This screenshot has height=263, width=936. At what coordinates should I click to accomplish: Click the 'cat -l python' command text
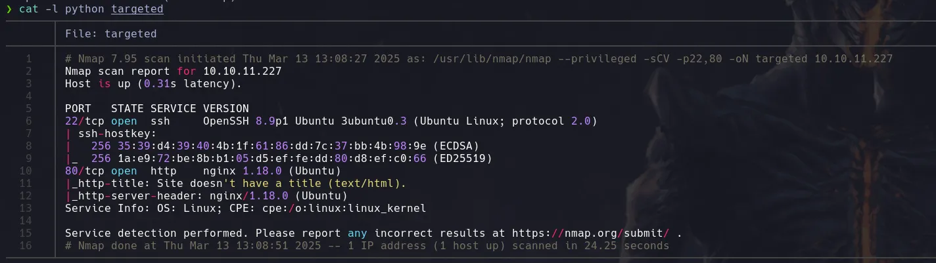[58, 9]
